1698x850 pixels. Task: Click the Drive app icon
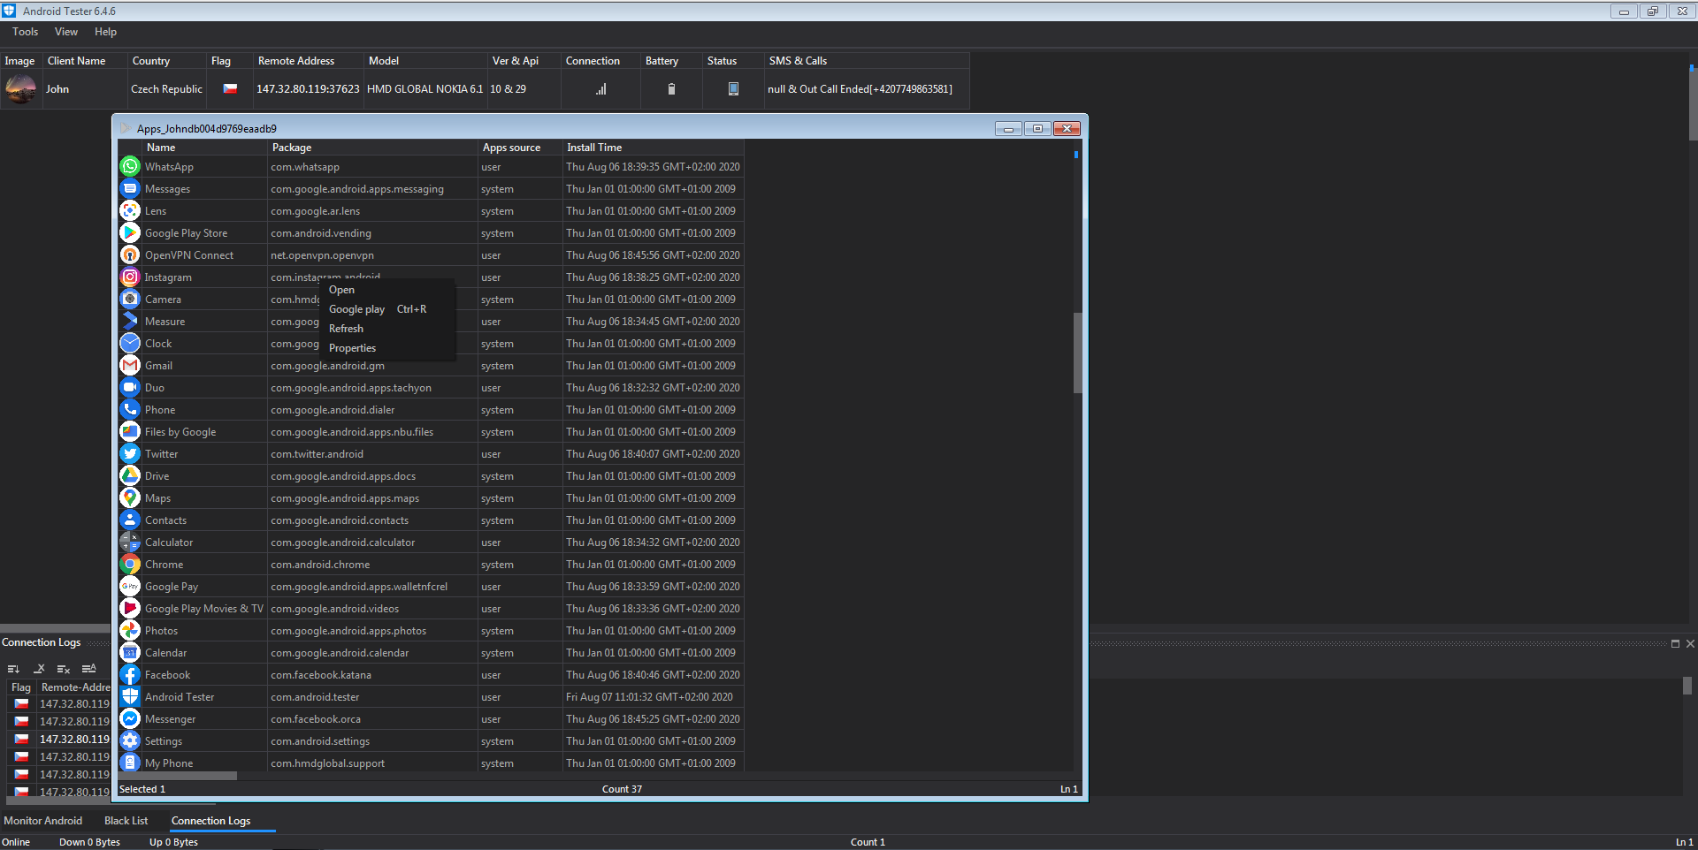click(130, 475)
